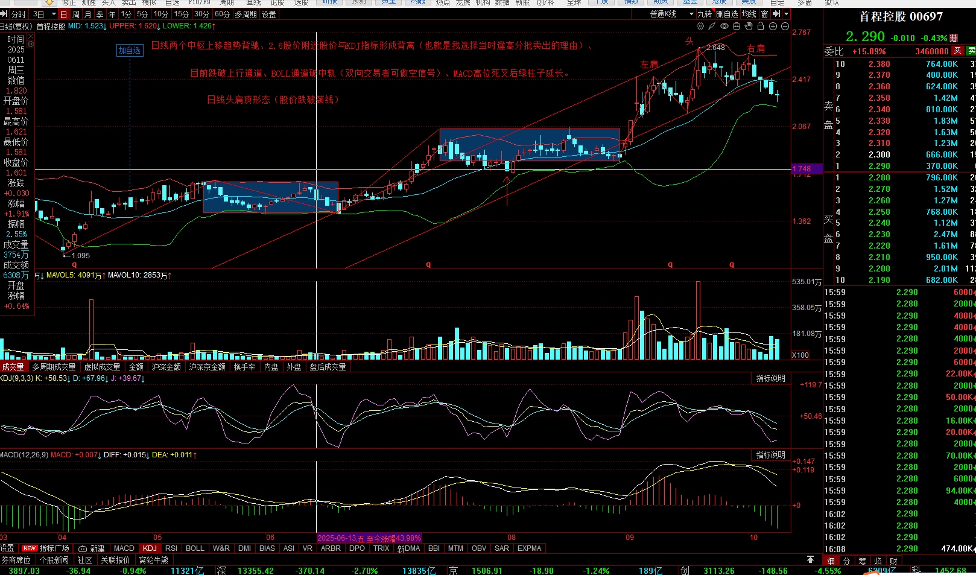
Task: Toggle the chart lock icon
Action: click(x=761, y=27)
